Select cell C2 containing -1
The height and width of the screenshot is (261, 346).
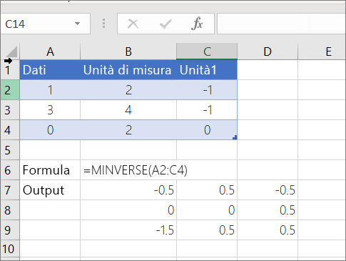pos(207,90)
